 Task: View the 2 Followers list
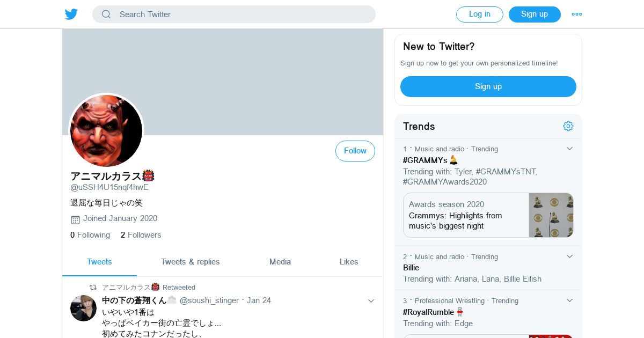[141, 235]
